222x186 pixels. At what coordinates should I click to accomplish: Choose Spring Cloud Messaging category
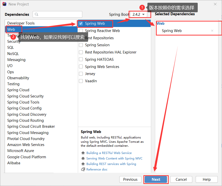(28, 133)
